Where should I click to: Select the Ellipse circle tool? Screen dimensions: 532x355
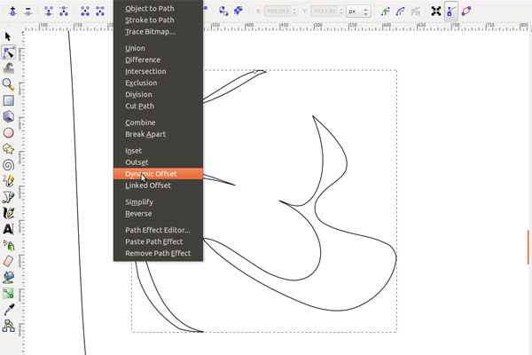click(x=9, y=132)
